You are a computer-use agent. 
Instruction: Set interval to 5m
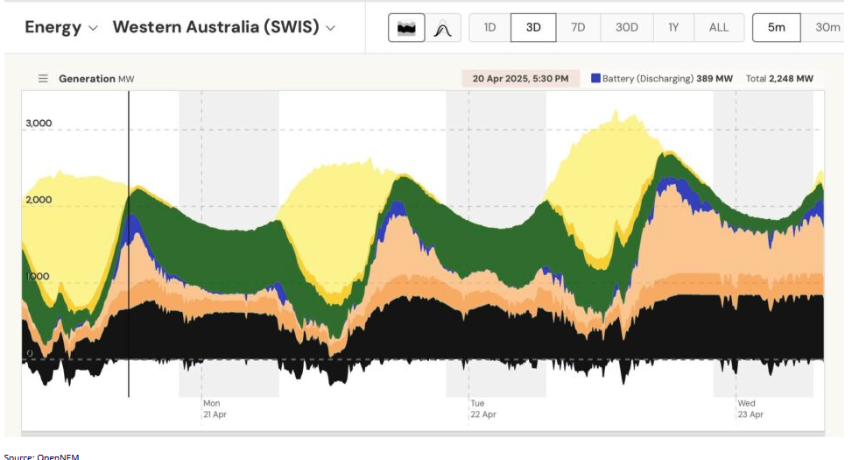pos(776,28)
